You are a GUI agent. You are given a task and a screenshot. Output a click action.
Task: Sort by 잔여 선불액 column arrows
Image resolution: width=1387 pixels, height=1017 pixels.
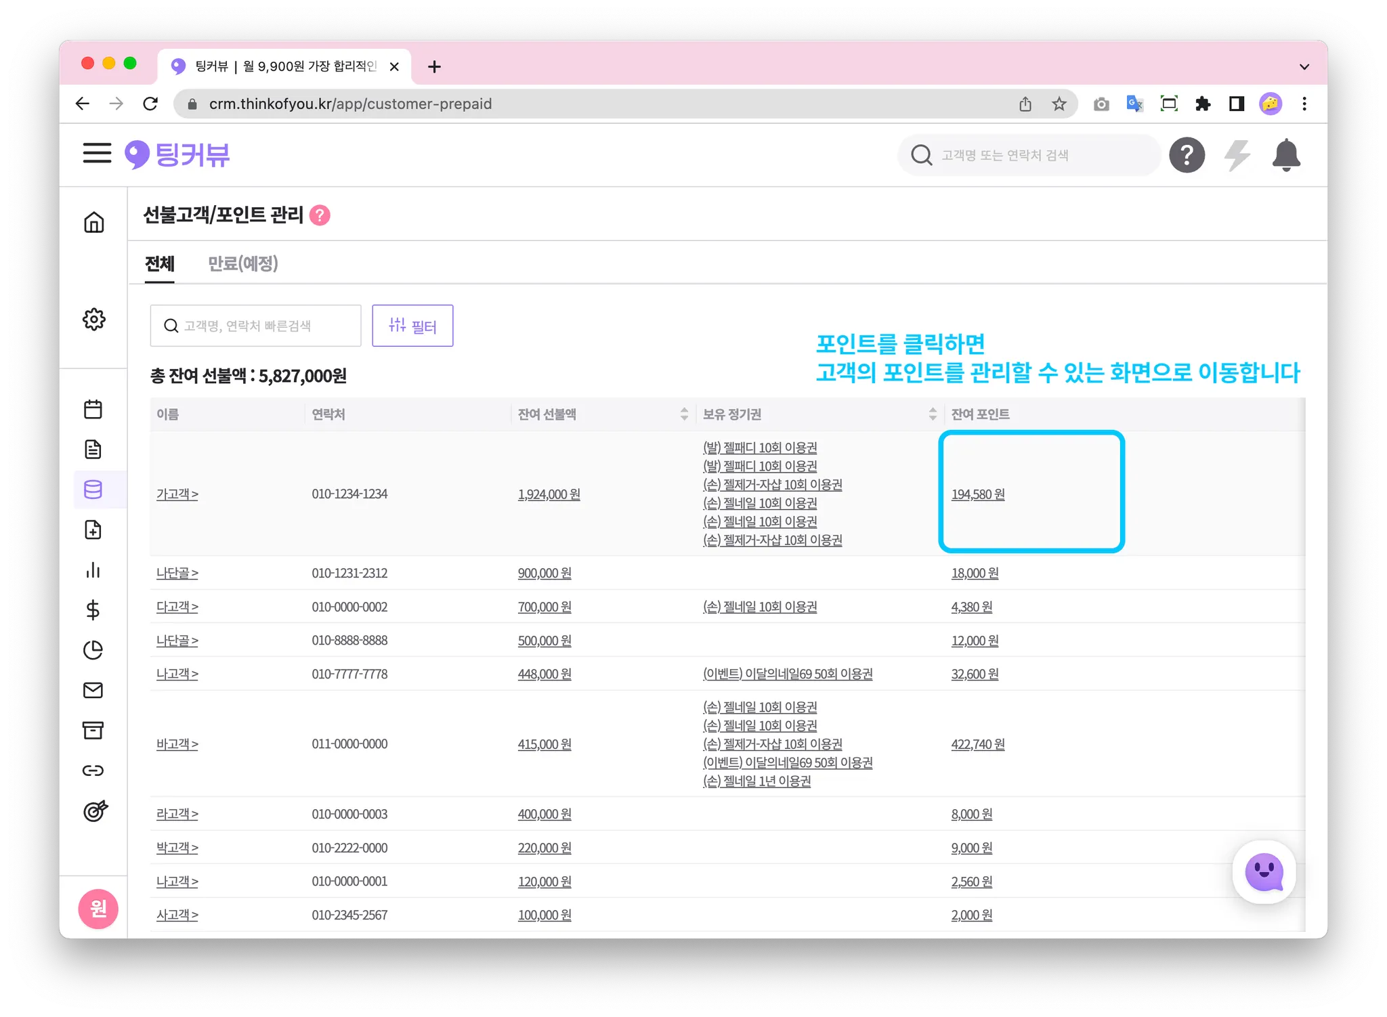click(x=684, y=414)
